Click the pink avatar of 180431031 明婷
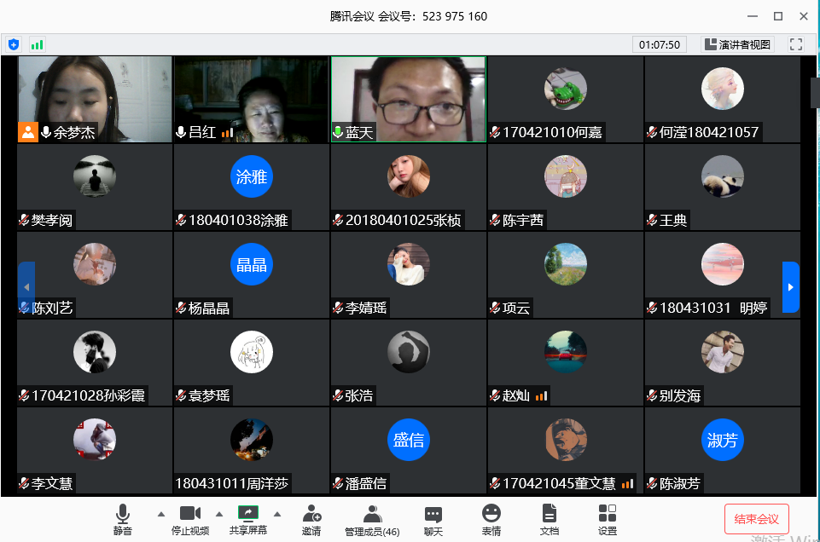The height and width of the screenshot is (542, 820). [722, 264]
